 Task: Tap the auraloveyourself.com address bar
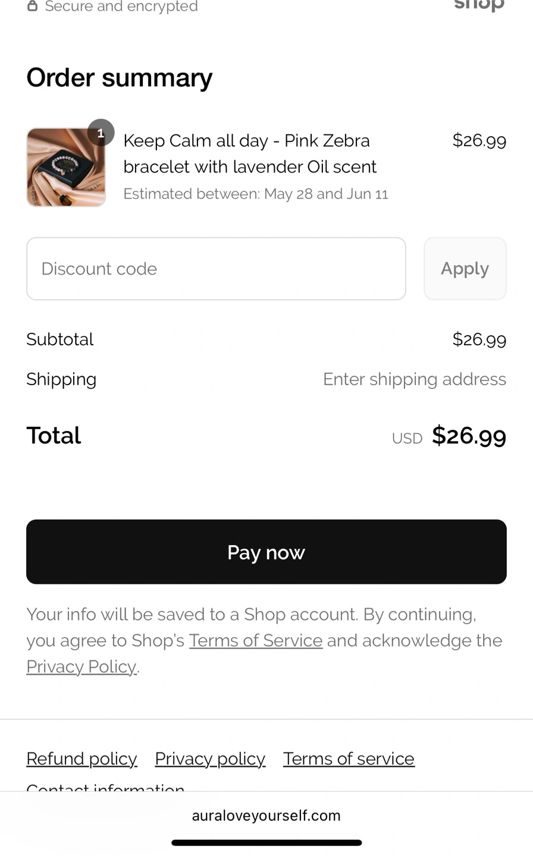(x=266, y=816)
